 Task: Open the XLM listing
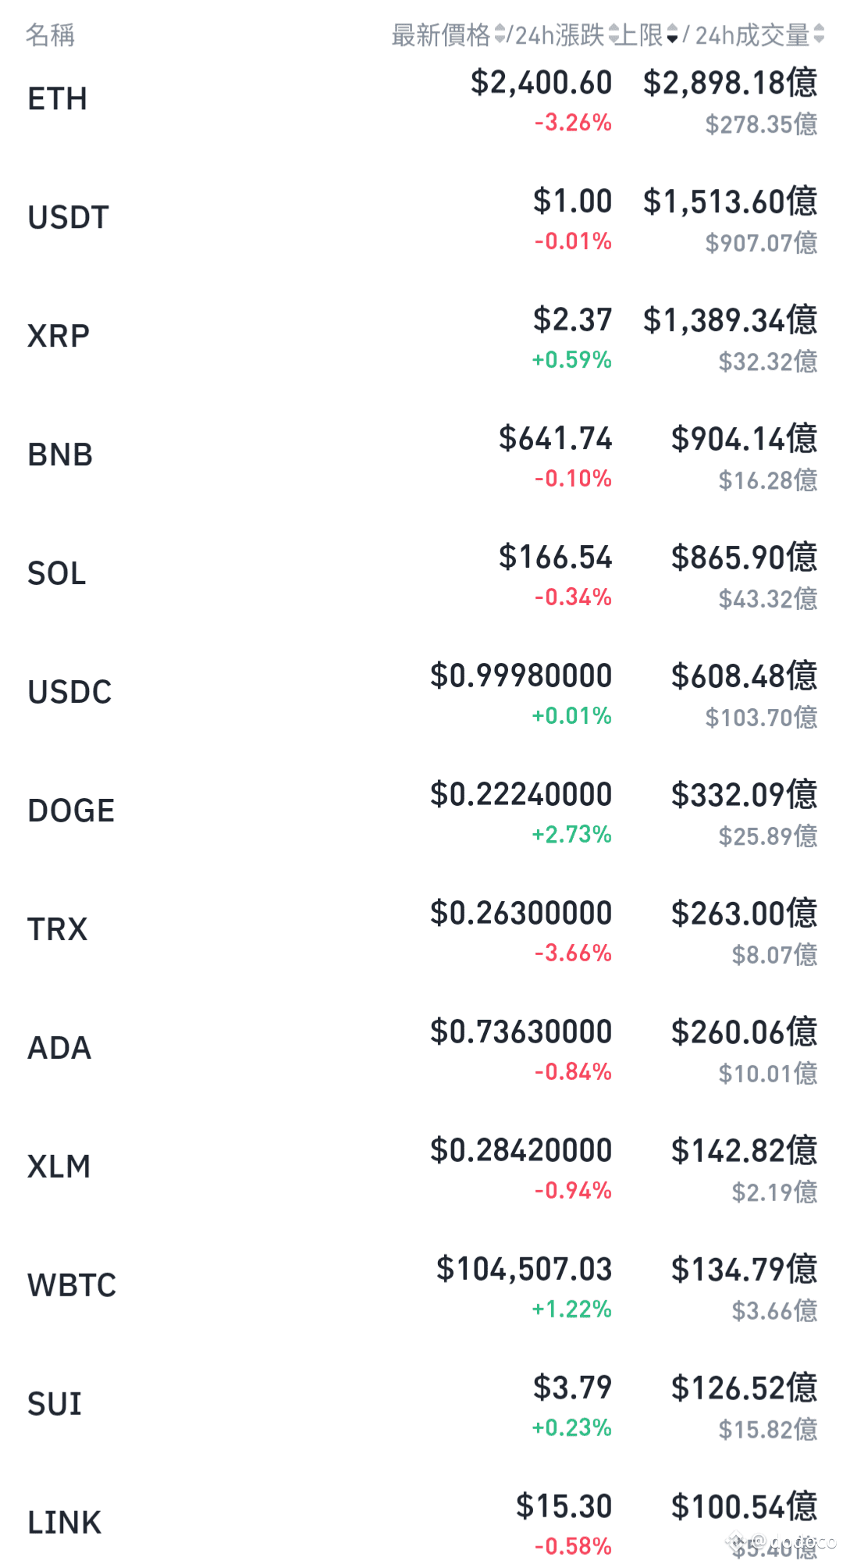(x=421, y=1169)
